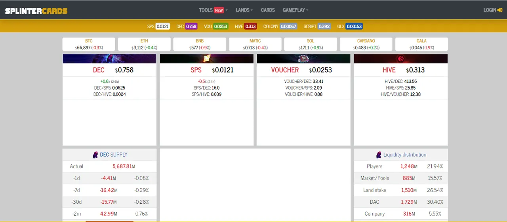This screenshot has height=222, width=507.
Task: Click the SPS/HIVE 0.039 rate
Action: click(x=206, y=94)
